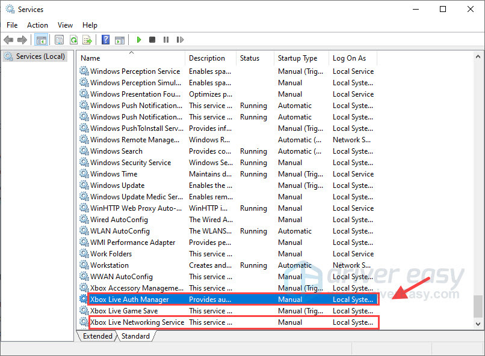Viewport: 485px width, 356px height.
Task: Open the Action menu
Action: pyautogui.click(x=37, y=25)
